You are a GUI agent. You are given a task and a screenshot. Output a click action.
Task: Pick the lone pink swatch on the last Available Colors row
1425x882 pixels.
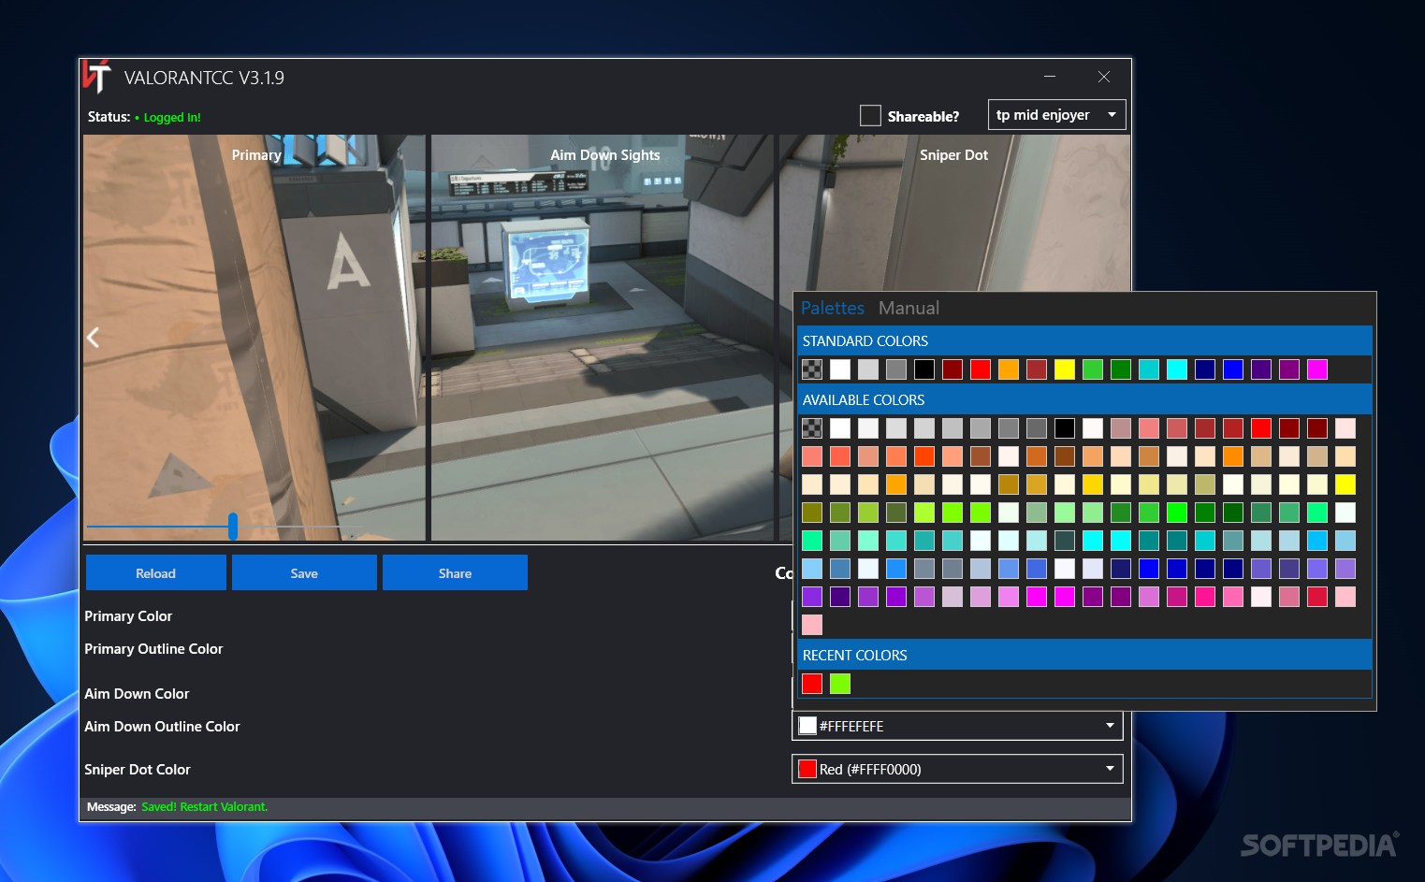812,625
